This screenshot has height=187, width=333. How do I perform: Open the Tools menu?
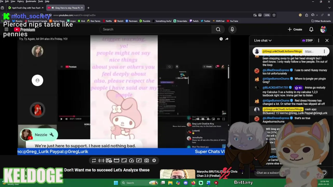(x=40, y=1)
